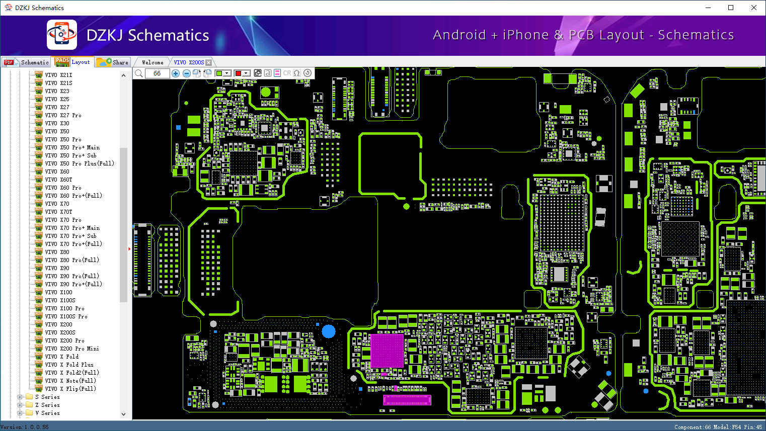Click the S Series folder icon

coord(29,397)
